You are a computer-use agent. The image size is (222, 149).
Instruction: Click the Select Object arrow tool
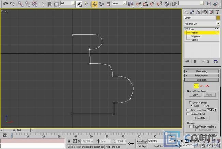tap(43, 4)
